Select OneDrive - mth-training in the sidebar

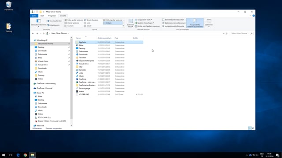pyautogui.click(x=46, y=83)
